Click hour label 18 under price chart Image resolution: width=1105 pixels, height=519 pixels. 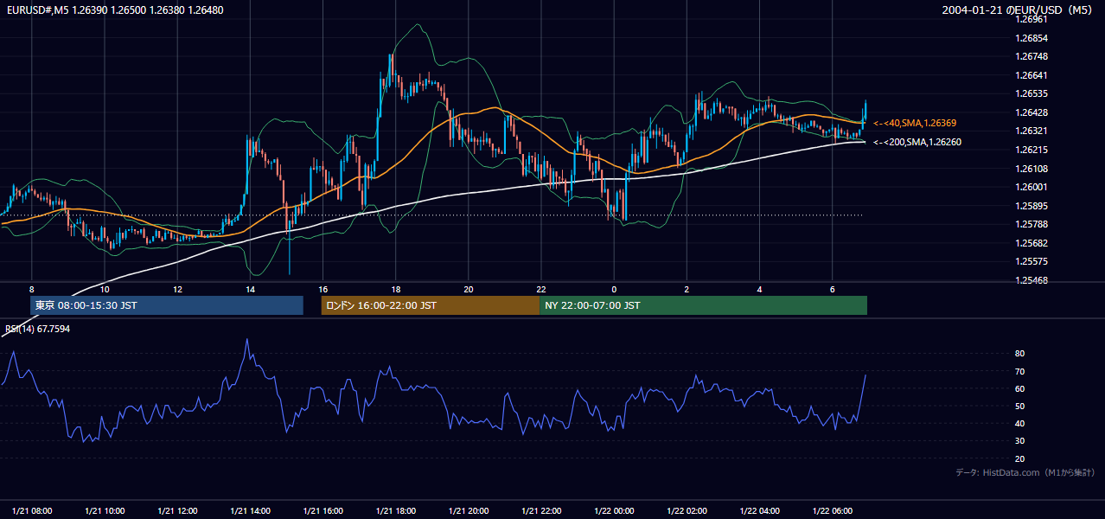click(395, 289)
